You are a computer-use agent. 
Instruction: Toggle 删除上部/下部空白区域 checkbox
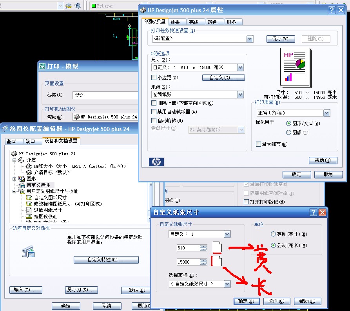coord(154,103)
